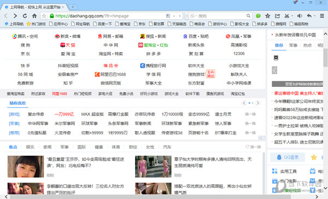This screenshot has height=199, width=328.
Task: Open the 热门游戏 bookmark
Action: click(36, 24)
